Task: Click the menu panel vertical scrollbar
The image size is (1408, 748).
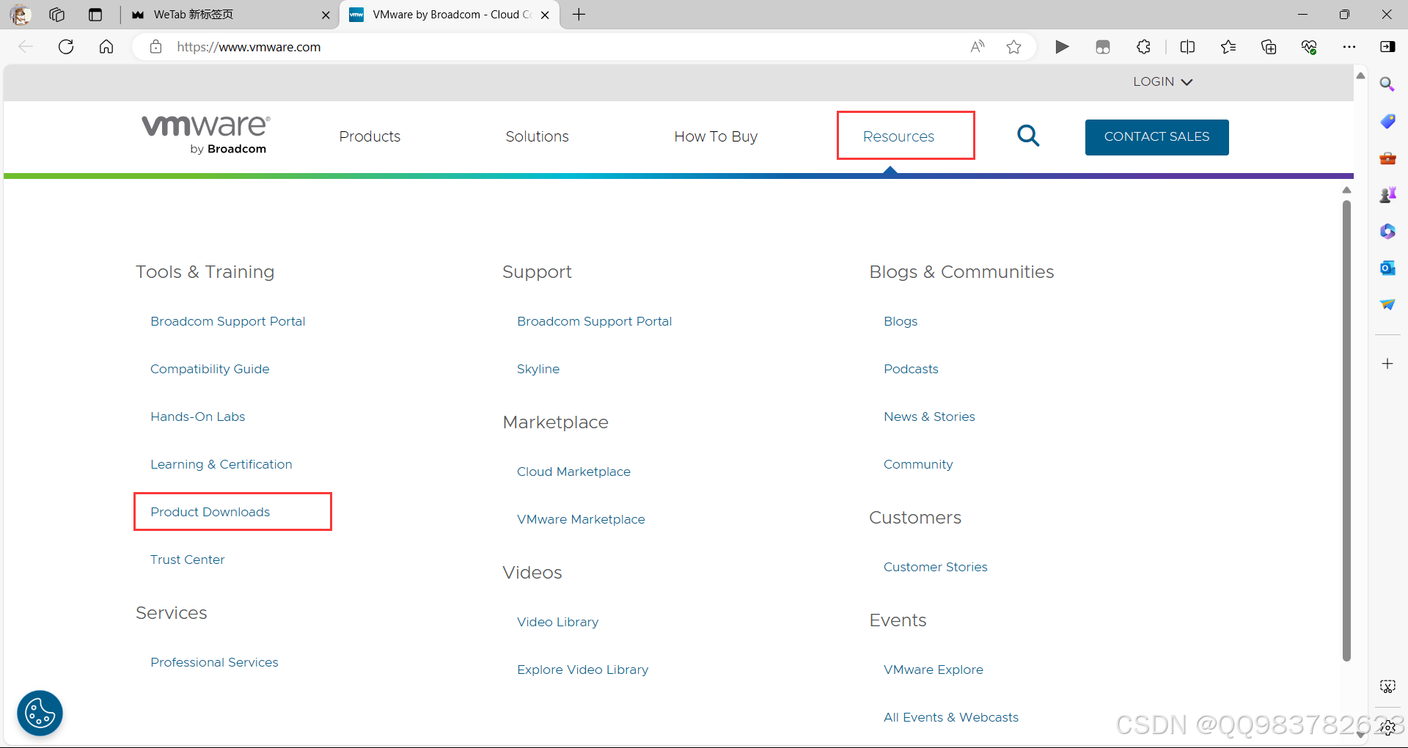Action: pyautogui.click(x=1346, y=431)
